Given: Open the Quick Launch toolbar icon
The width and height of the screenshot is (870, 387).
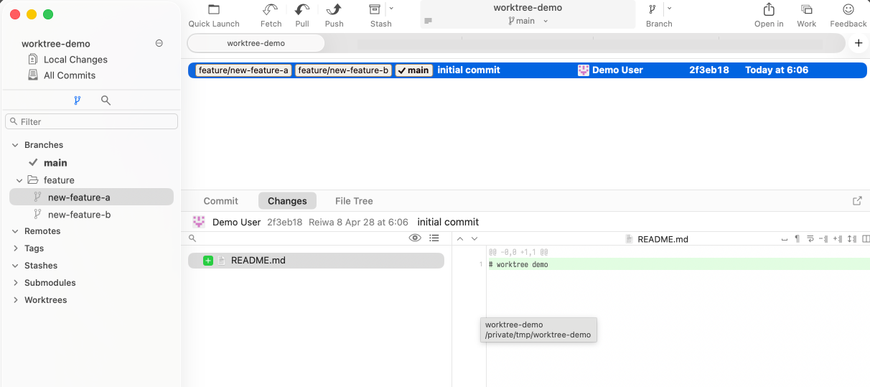Looking at the screenshot, I should 214,9.
